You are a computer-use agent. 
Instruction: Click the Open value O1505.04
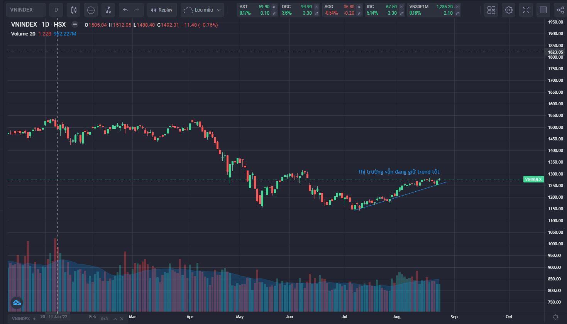point(96,25)
